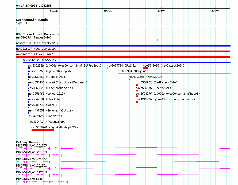Click PIK3R5|NM_014308 transcript label
This screenshot has height=185, width=238.
point(29,179)
